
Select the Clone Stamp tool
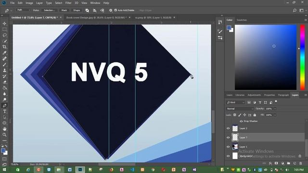4,71
